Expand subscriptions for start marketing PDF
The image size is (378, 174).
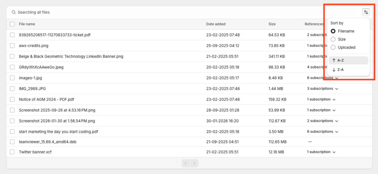[x=337, y=132]
